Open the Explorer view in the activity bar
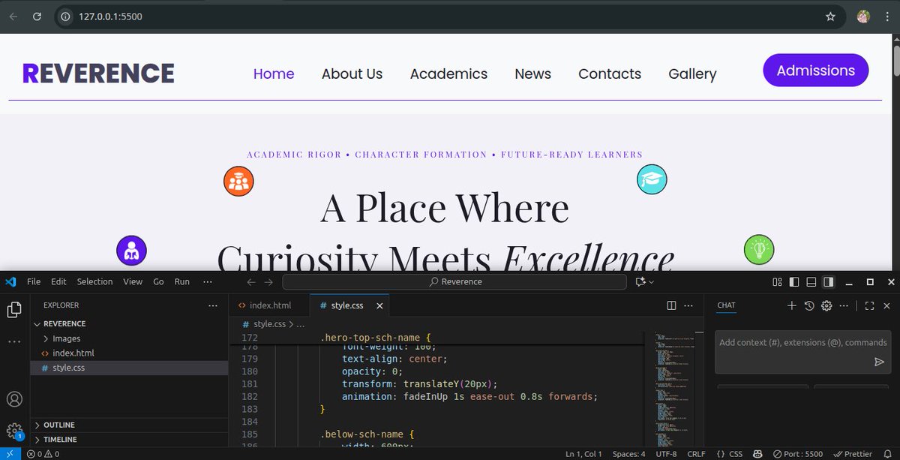 click(x=14, y=310)
